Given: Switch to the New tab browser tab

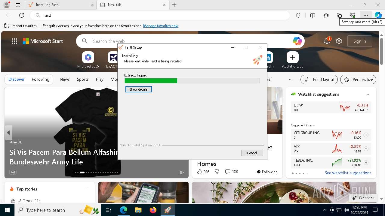Looking at the screenshot, I should click(133, 5).
